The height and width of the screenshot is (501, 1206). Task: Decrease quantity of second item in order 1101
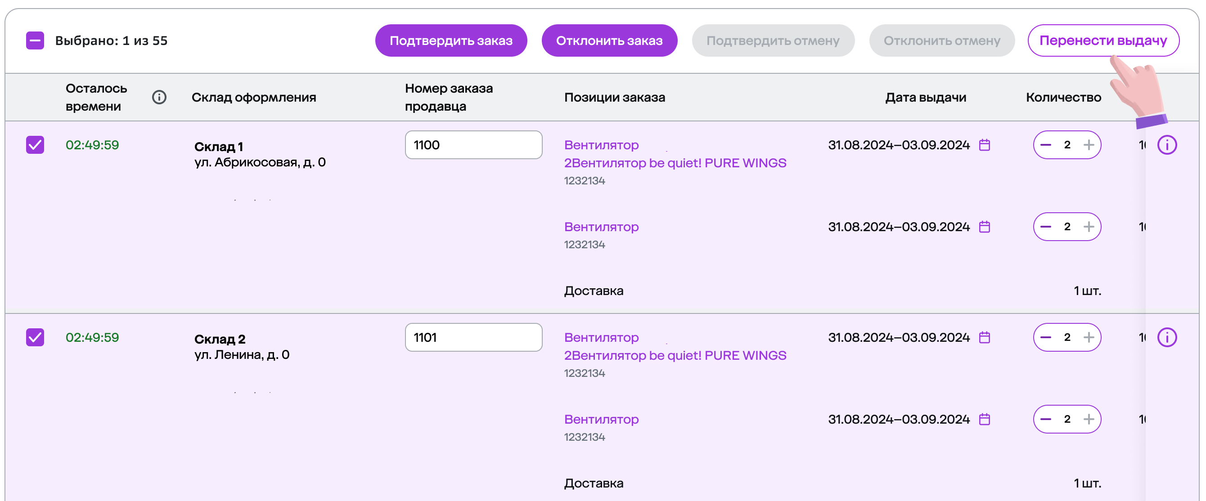pos(1046,419)
